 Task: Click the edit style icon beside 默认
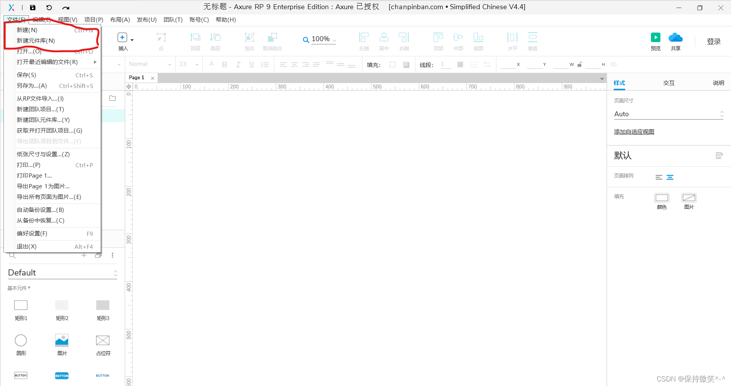(719, 155)
